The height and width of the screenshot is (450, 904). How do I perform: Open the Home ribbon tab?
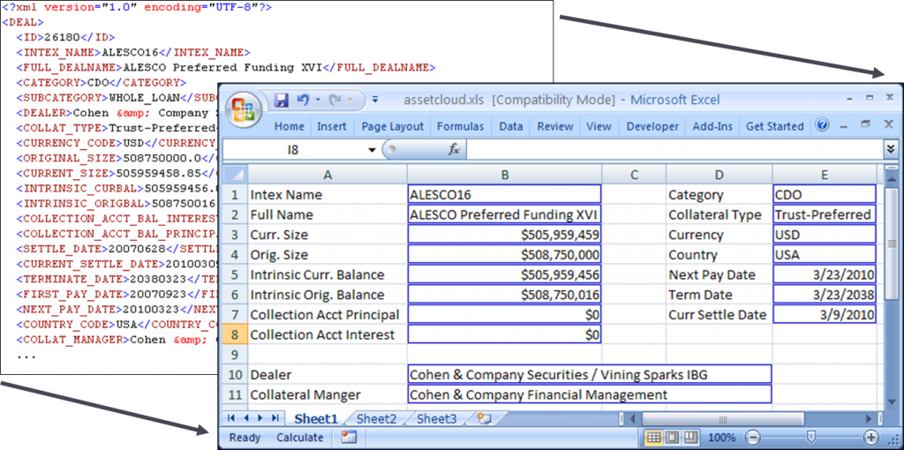click(289, 127)
